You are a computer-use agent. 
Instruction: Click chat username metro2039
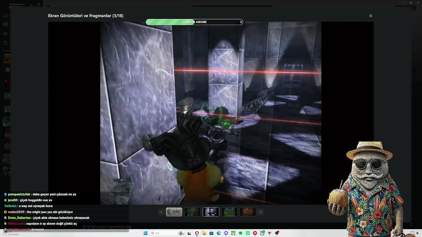click(x=16, y=212)
